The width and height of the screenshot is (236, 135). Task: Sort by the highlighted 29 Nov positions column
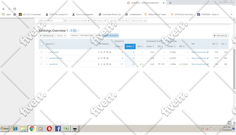coord(130,46)
